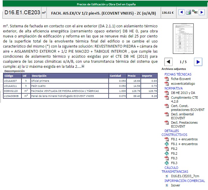Click the FACH. AIS.EX/CV title cell
This screenshot has width=208, height=190.
pyautogui.click(x=104, y=13)
